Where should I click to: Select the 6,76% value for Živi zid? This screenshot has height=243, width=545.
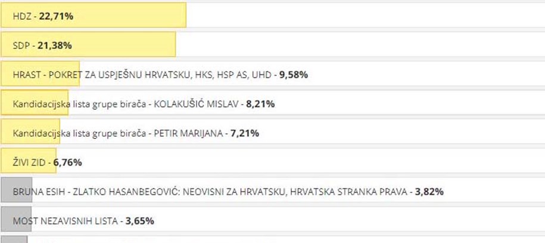[68, 162]
